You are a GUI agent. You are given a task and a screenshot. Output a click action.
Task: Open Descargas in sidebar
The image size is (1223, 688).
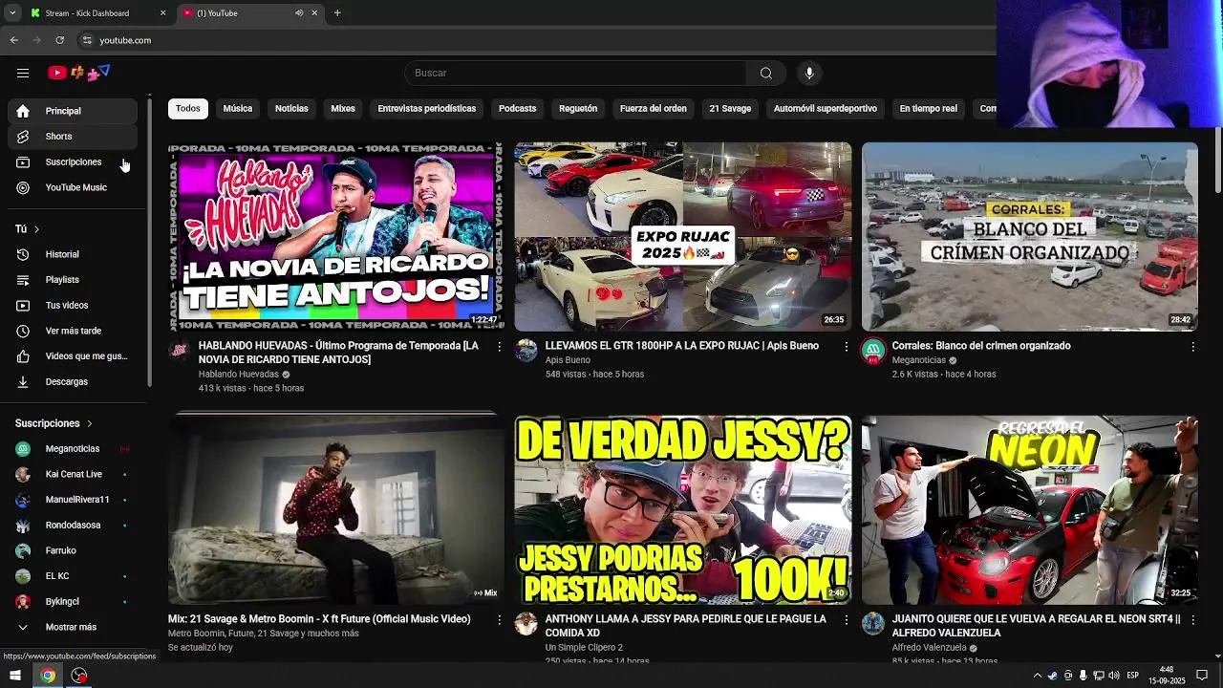[73, 382]
